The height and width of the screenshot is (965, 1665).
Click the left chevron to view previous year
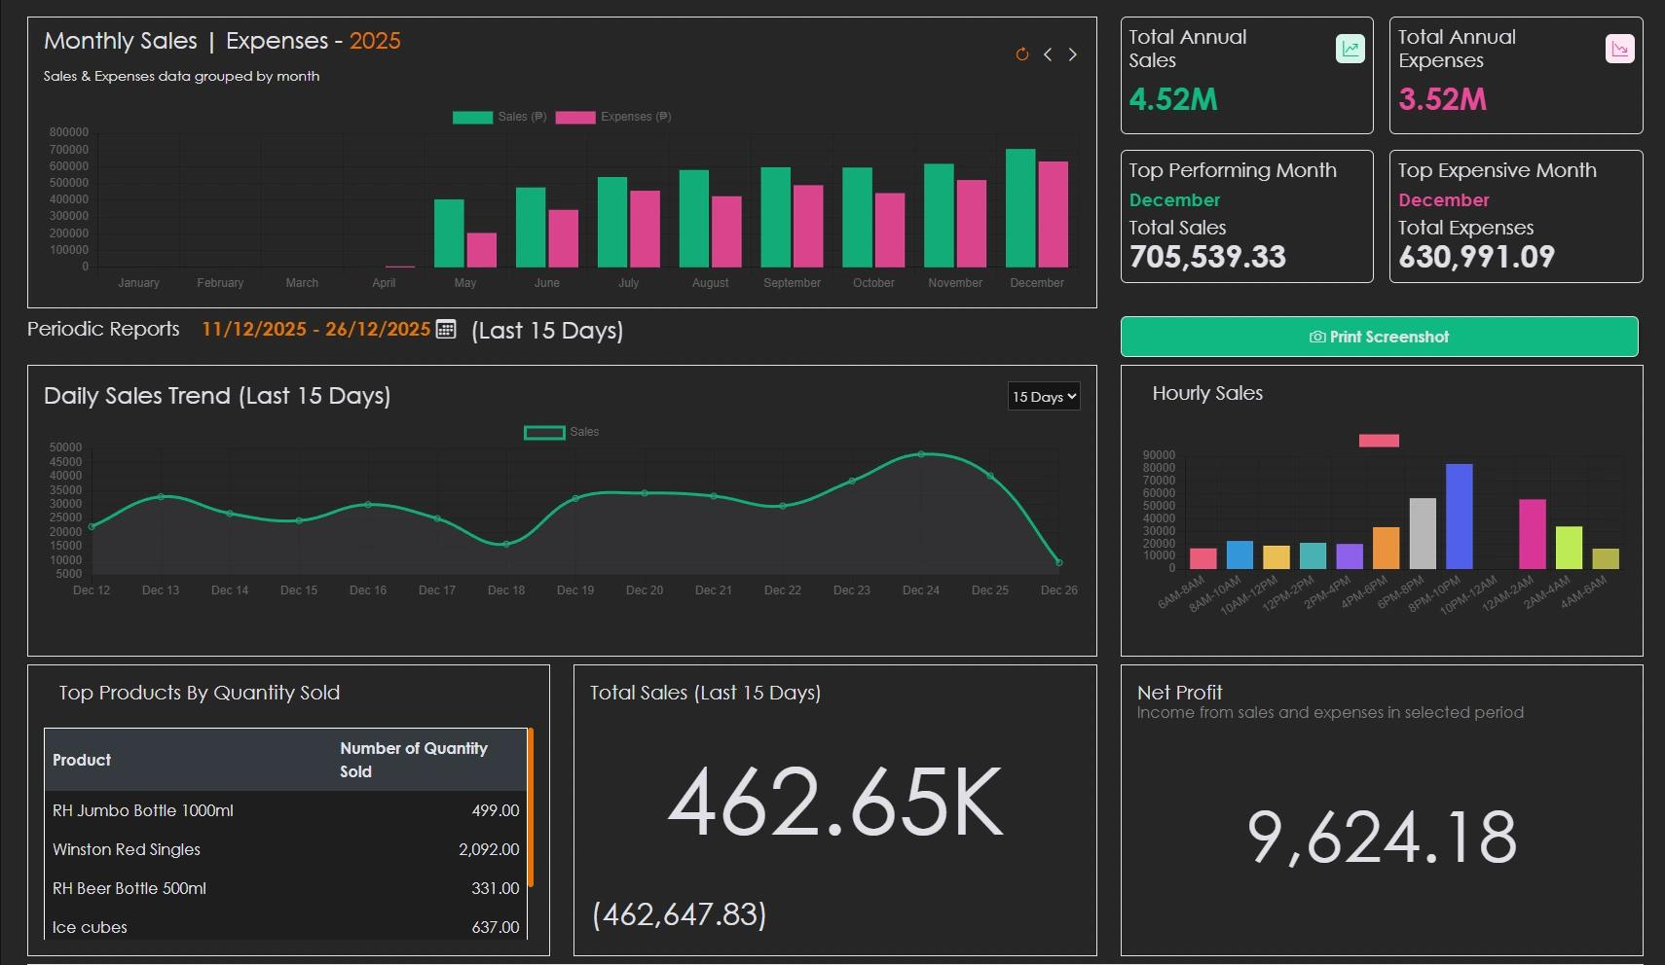pyautogui.click(x=1048, y=54)
